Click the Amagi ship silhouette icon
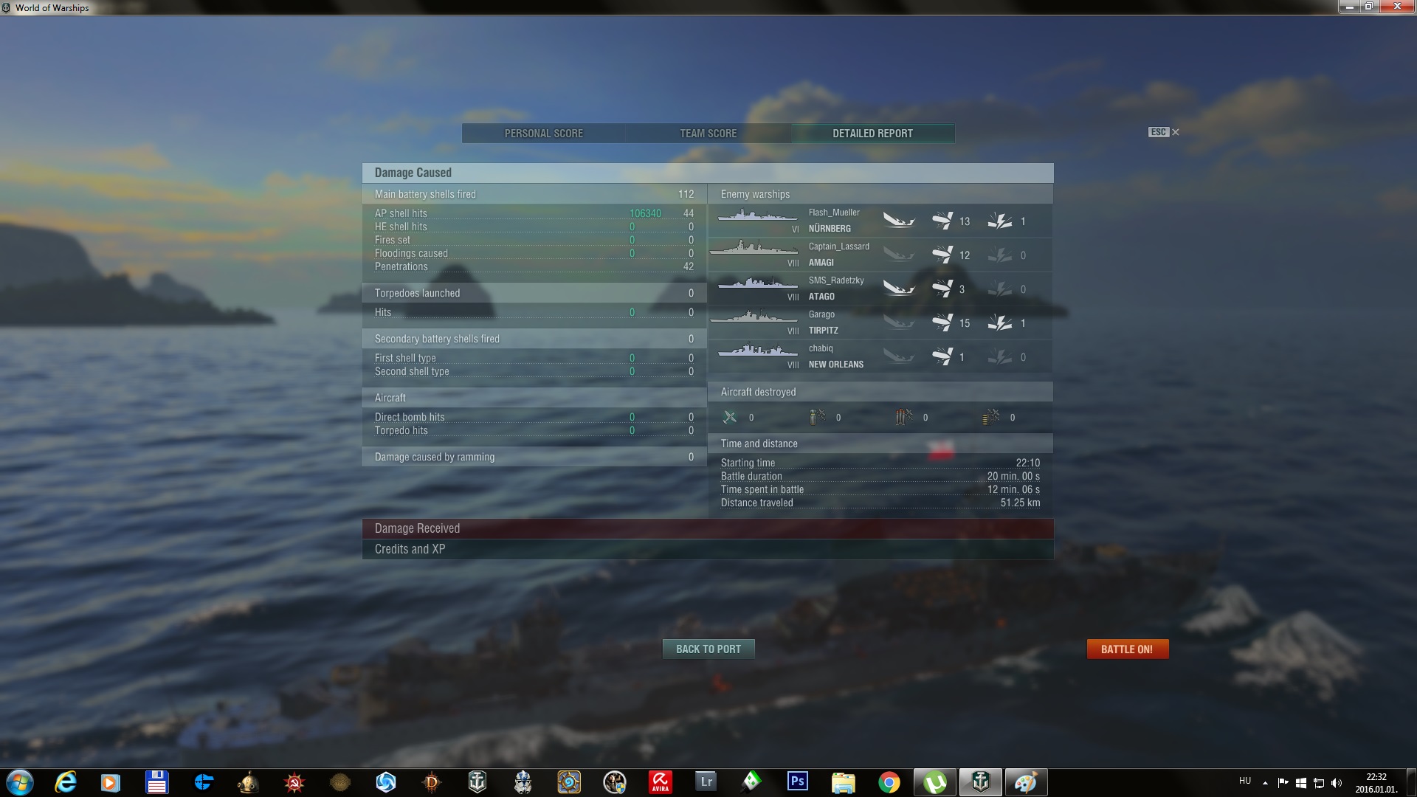Image resolution: width=1417 pixels, height=797 pixels. [x=754, y=248]
